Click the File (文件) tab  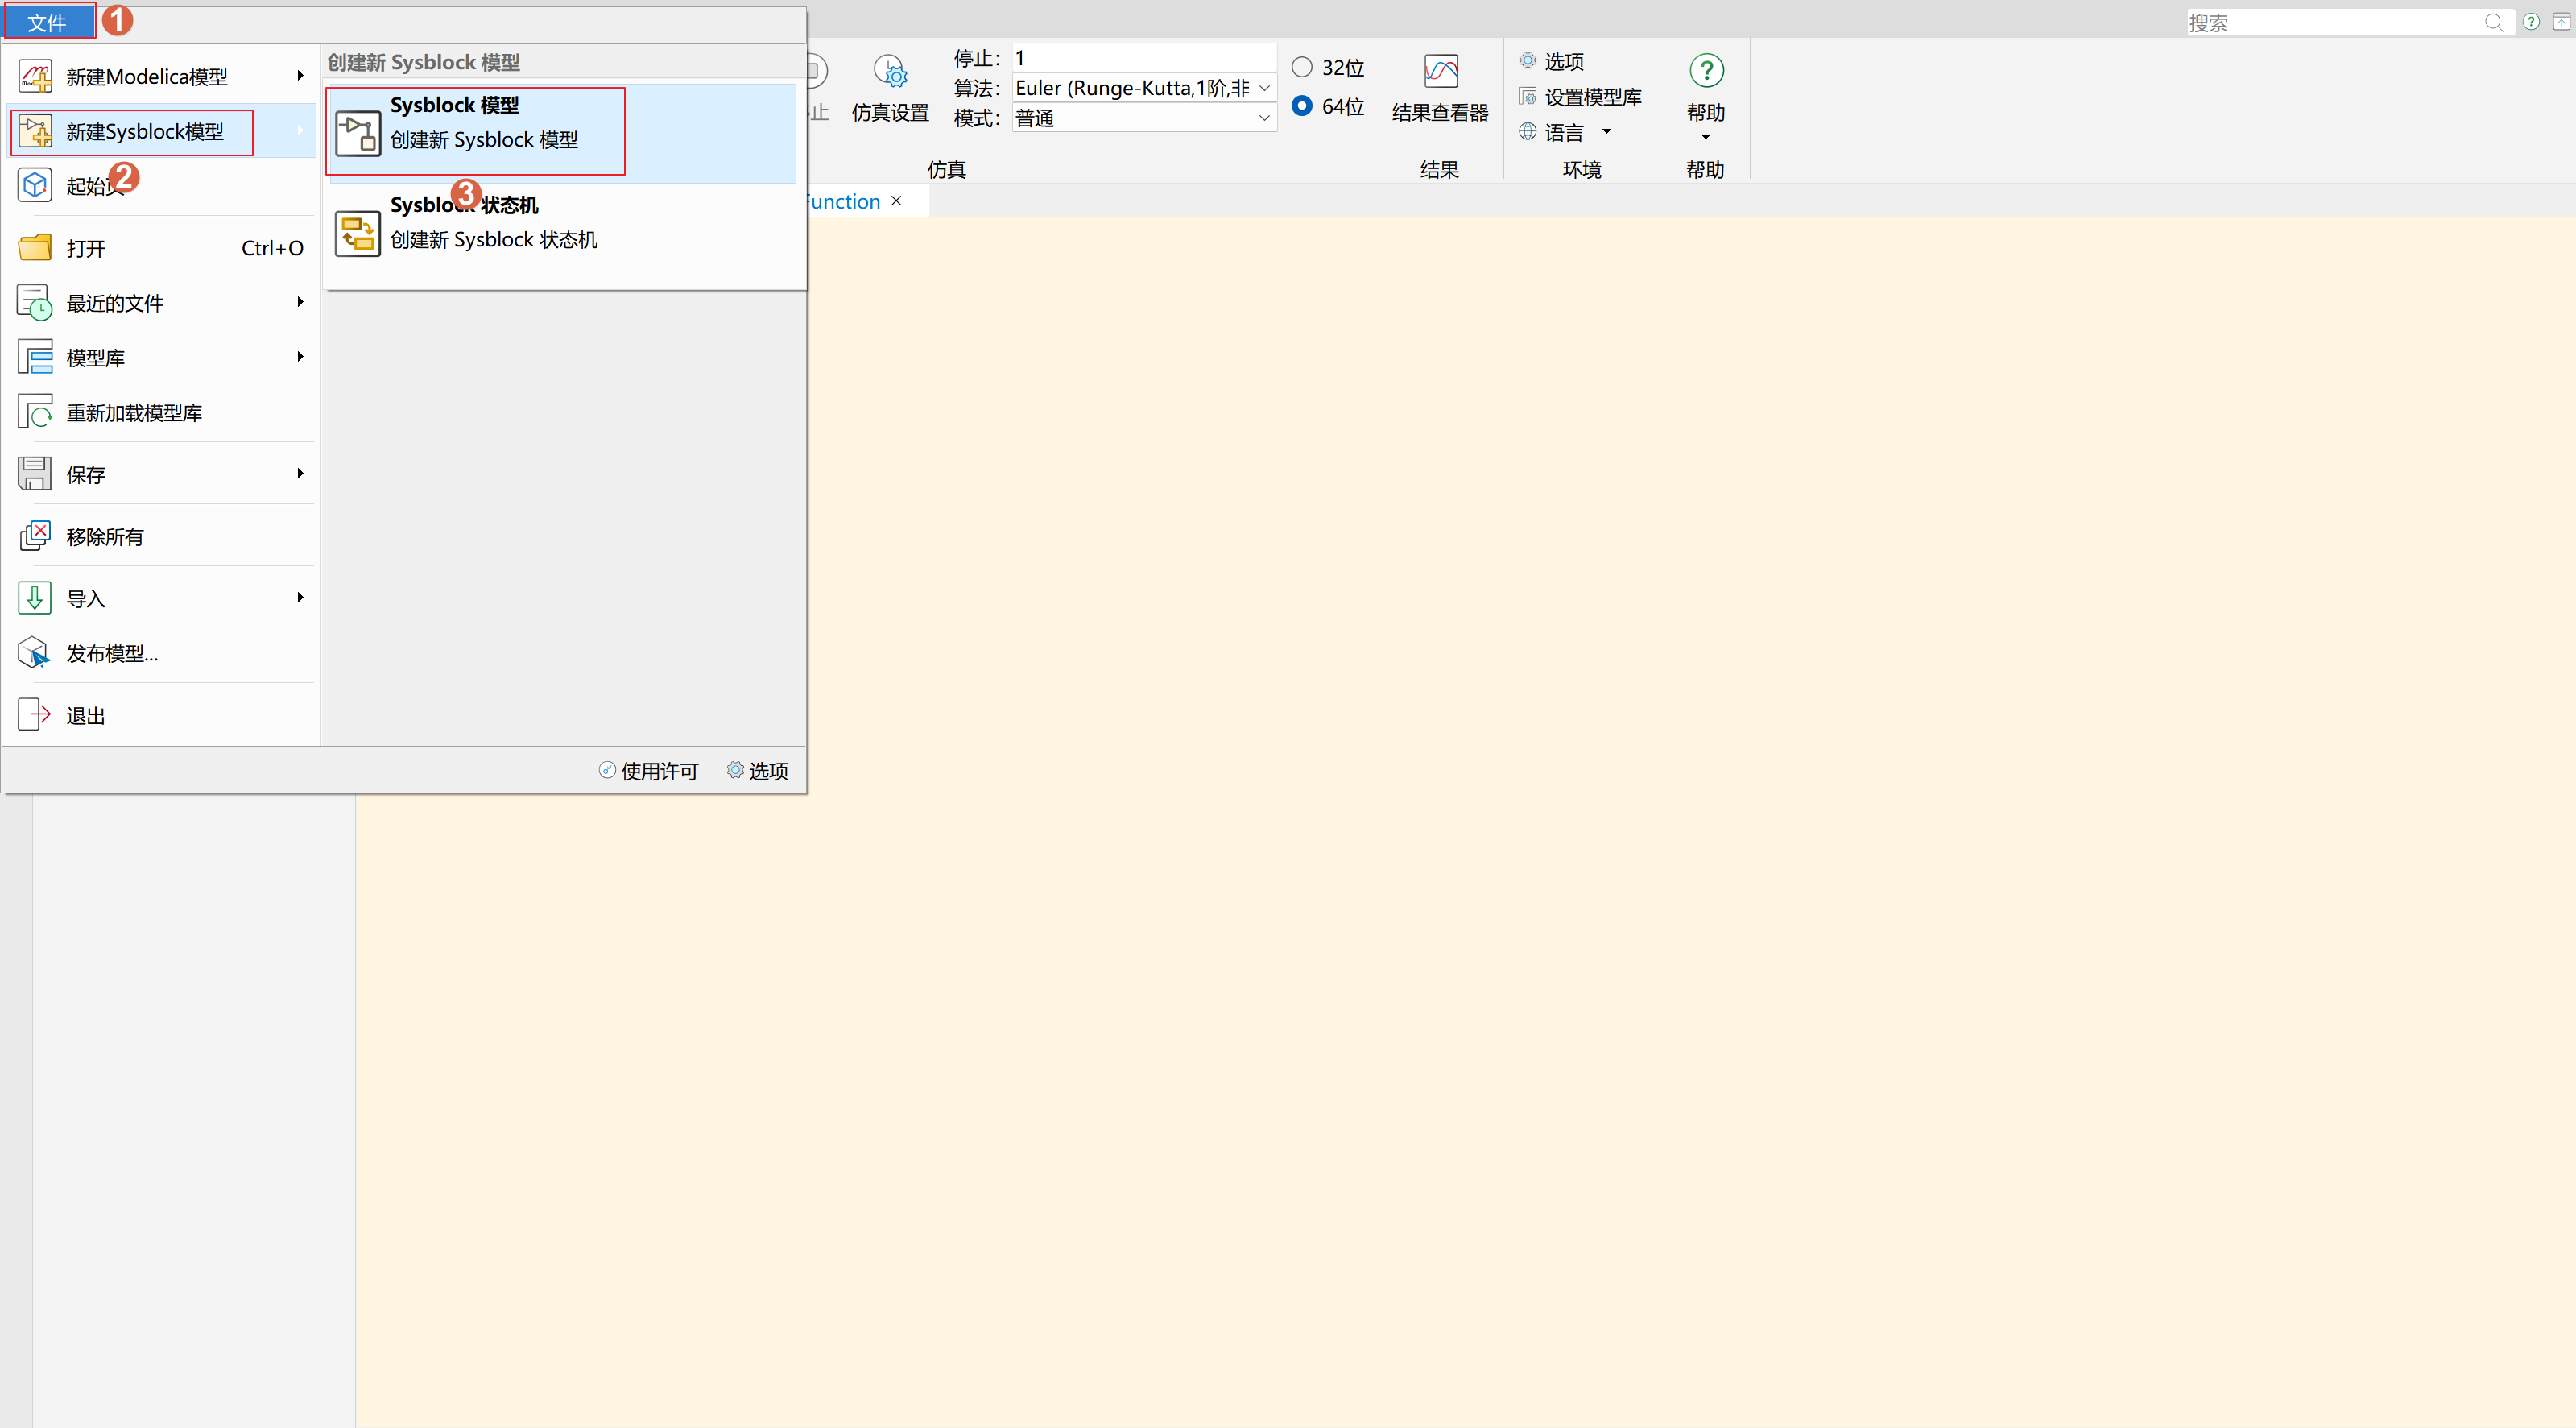click(47, 22)
